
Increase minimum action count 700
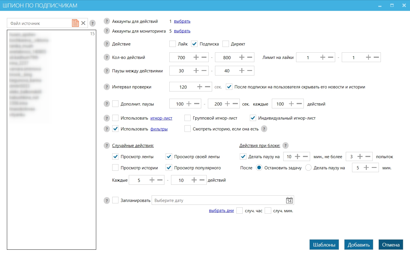point(196,57)
